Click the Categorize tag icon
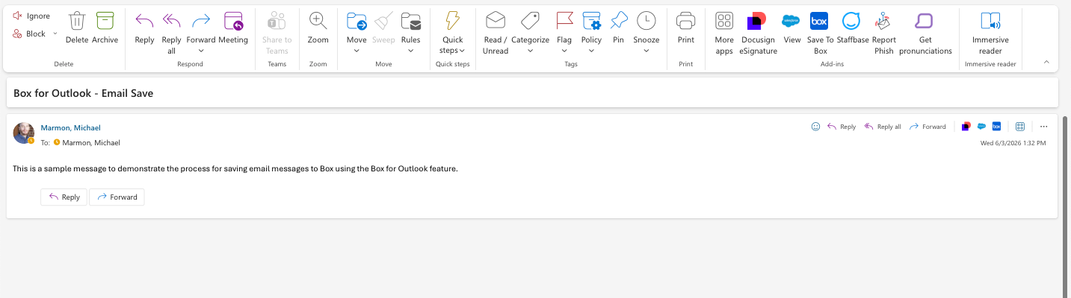 point(530,20)
